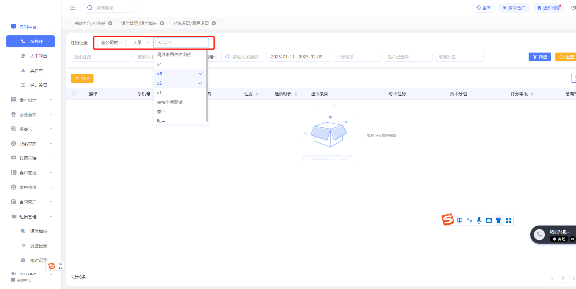Viewport: 576px width, 289px height.
Task: Click the 客户管理 sidebar icon
Action: (13, 173)
